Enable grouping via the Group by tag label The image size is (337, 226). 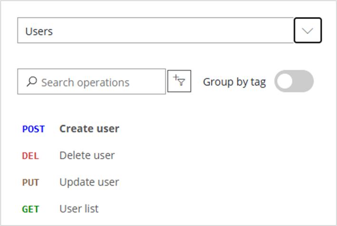pyautogui.click(x=234, y=82)
